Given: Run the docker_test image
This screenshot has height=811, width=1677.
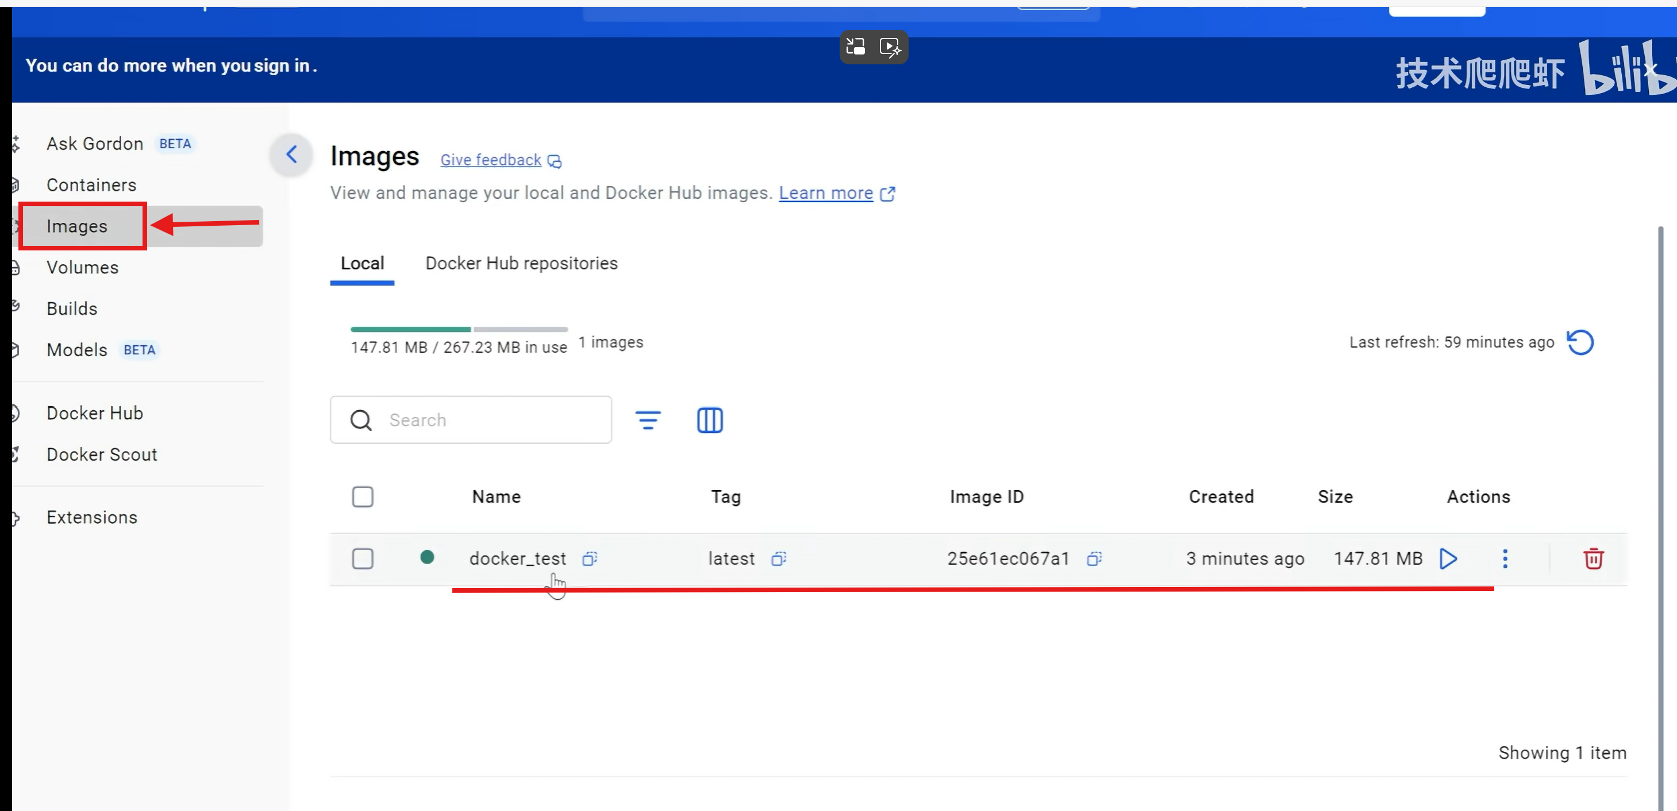Looking at the screenshot, I should [x=1448, y=559].
